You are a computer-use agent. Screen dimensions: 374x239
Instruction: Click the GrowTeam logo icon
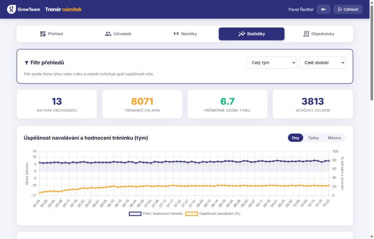coord(11,9)
